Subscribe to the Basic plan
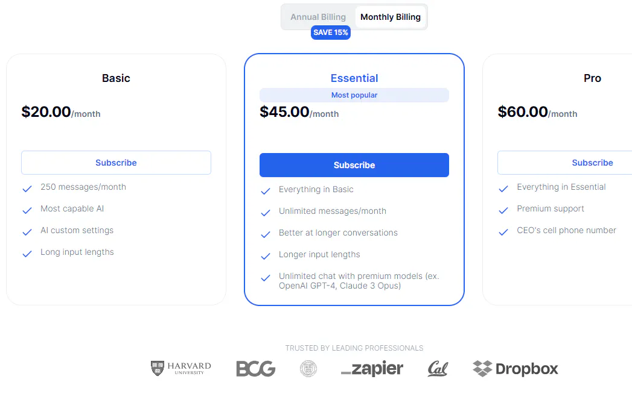 click(x=116, y=163)
